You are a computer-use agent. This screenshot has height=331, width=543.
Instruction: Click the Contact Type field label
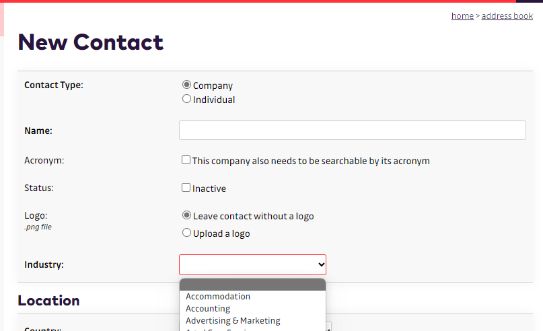[x=54, y=85]
